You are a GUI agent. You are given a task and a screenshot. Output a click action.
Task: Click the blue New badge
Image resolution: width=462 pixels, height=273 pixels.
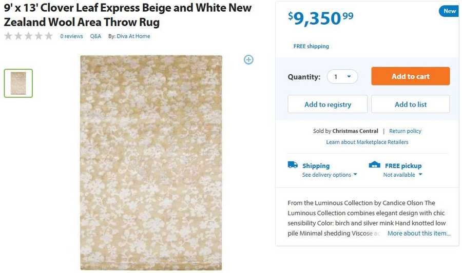tap(449, 11)
